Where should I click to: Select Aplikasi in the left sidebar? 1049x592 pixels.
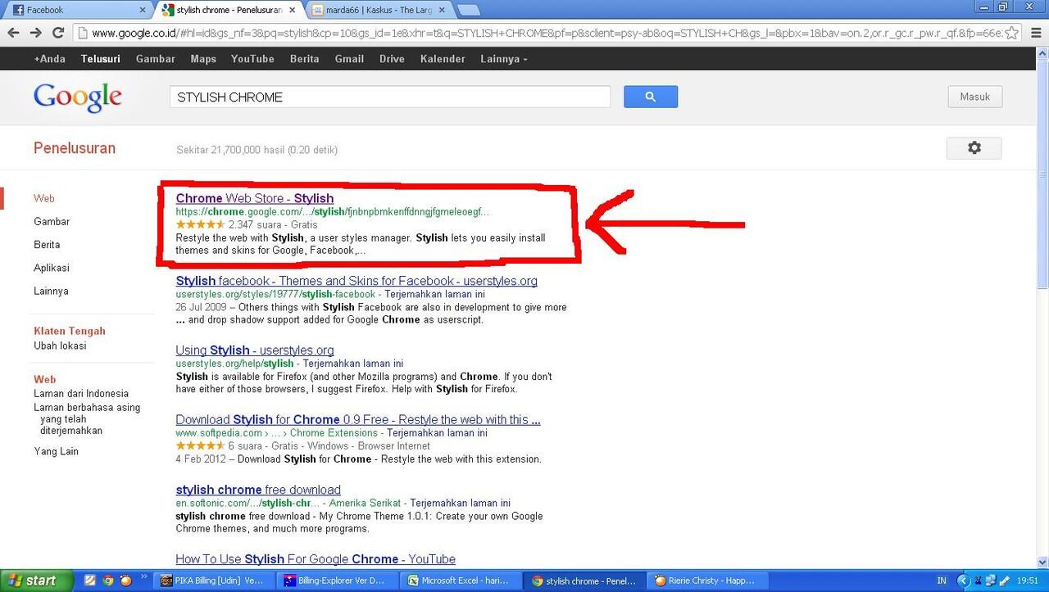tap(52, 268)
